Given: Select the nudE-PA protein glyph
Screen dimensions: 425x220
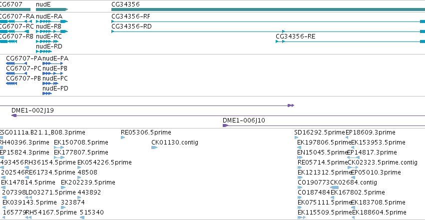Looking at the screenshot, I should (52, 63).
